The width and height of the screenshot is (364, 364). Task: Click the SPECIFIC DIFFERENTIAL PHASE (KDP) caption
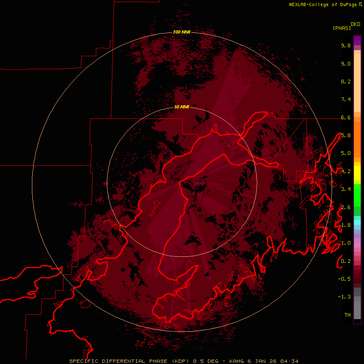pos(129,361)
